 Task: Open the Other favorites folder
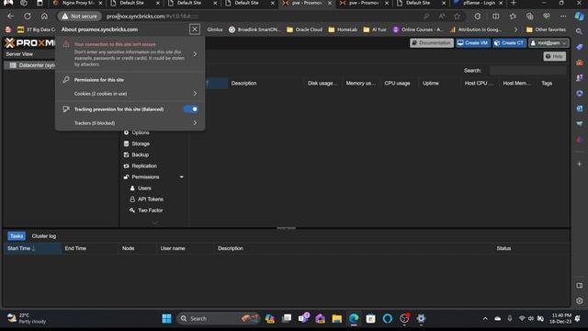(546, 29)
